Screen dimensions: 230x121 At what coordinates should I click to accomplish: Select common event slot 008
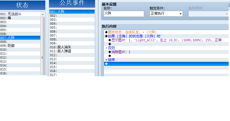tap(72, 39)
